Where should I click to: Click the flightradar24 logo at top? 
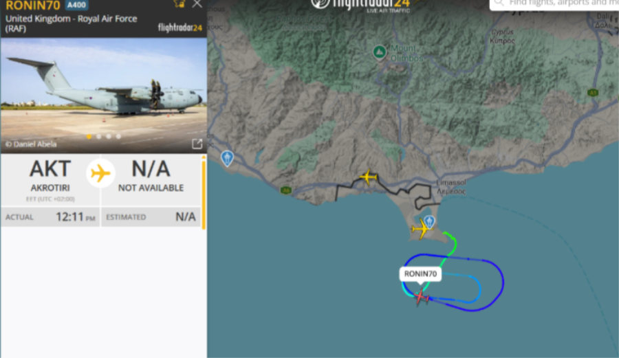point(360,5)
